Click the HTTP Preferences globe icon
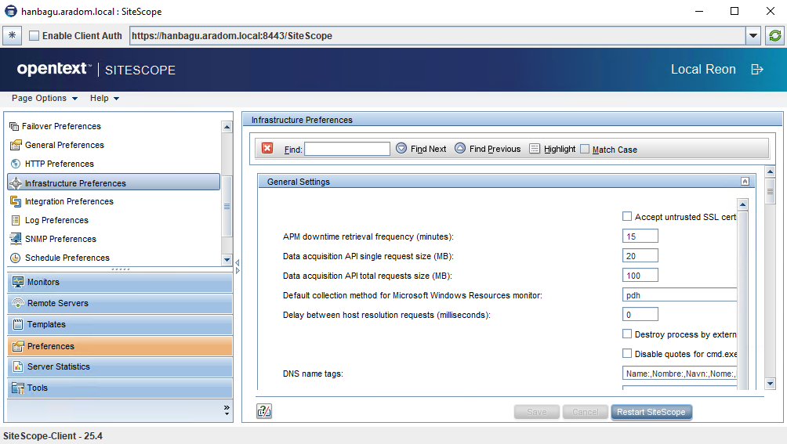The width and height of the screenshot is (787, 444). tap(16, 164)
